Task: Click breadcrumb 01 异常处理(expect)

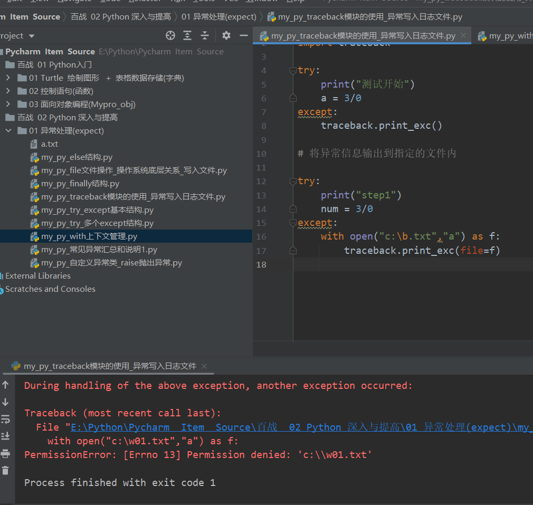Action: [x=219, y=17]
